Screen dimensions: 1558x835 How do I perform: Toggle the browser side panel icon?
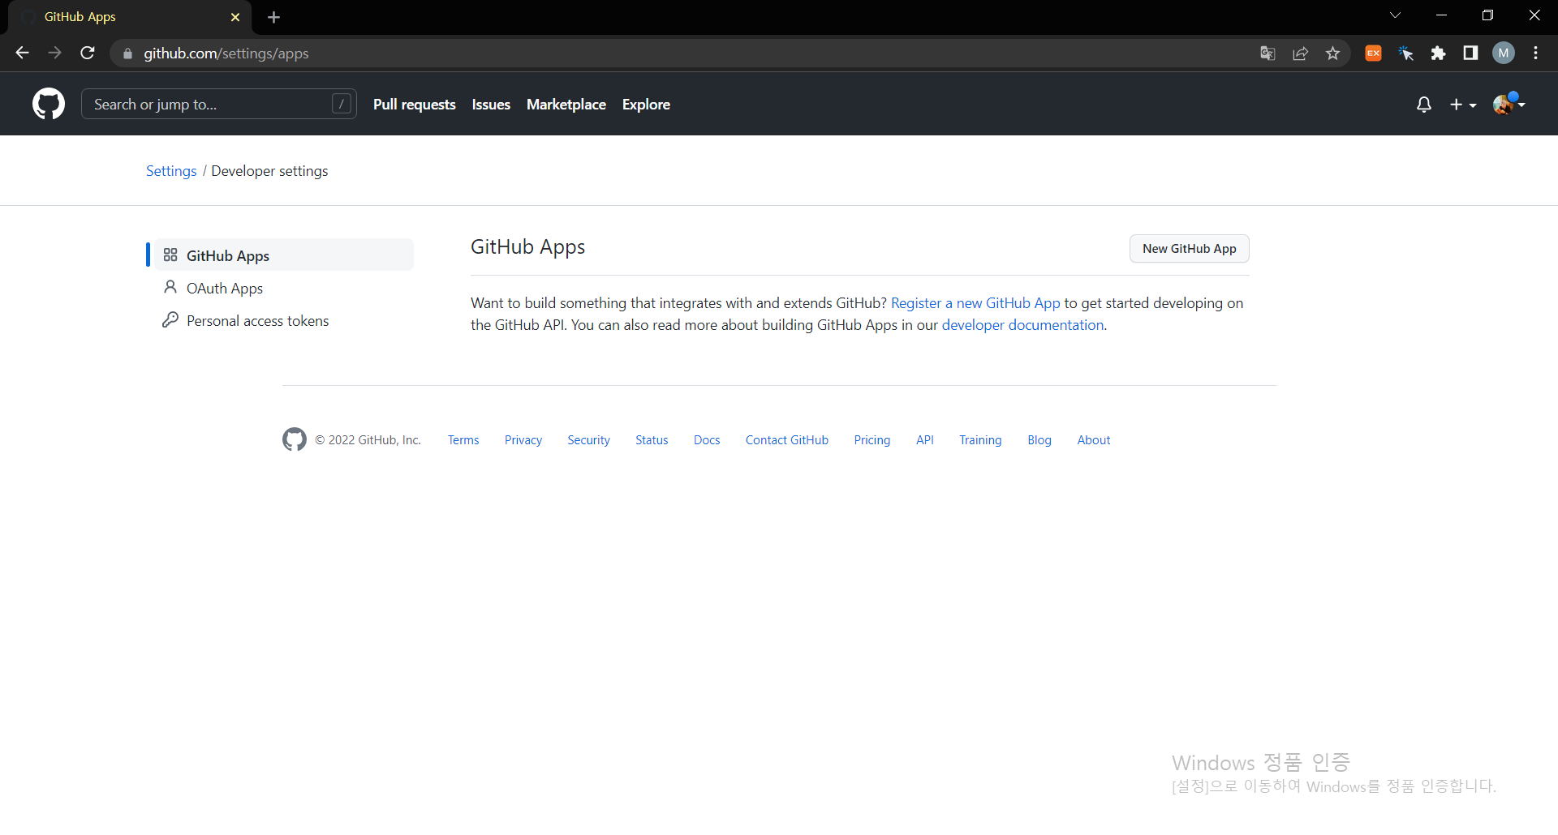pos(1470,54)
